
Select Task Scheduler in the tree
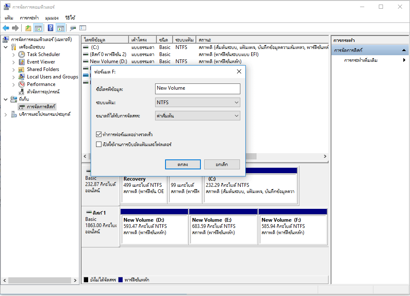[x=43, y=54]
